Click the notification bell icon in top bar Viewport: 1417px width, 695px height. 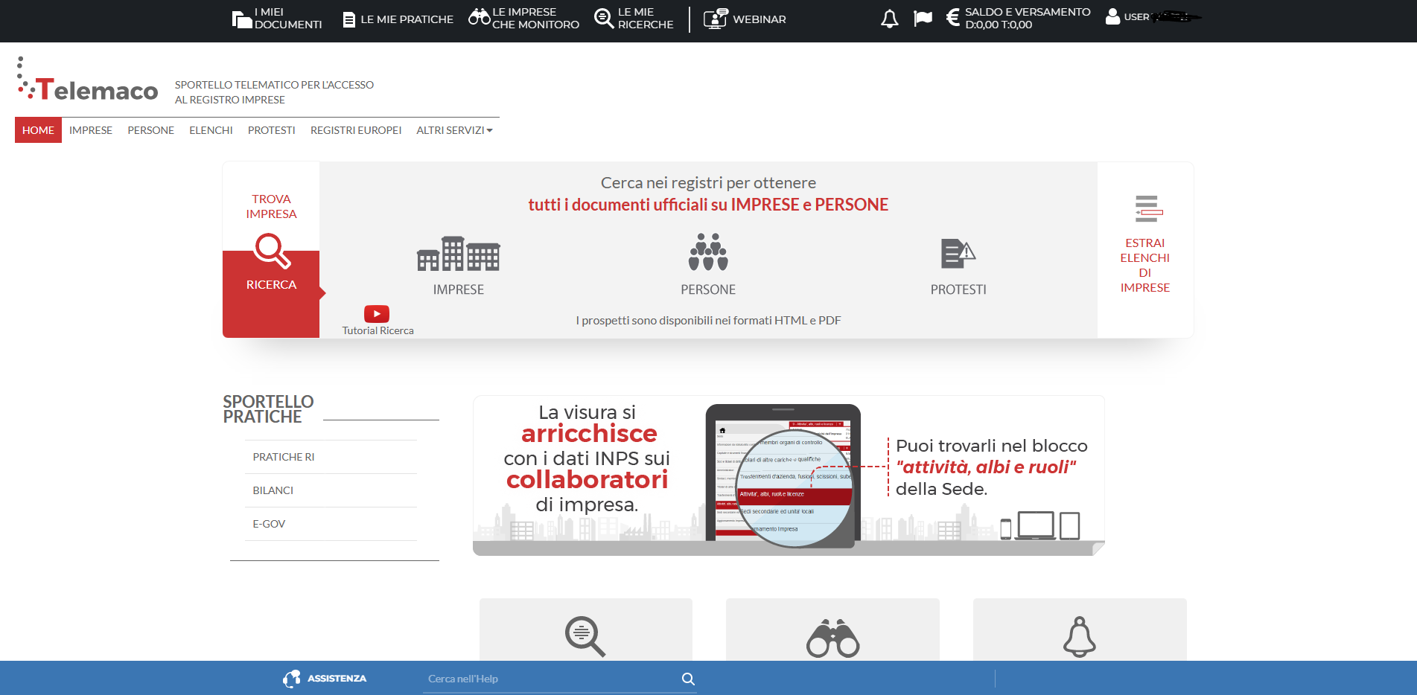click(889, 19)
